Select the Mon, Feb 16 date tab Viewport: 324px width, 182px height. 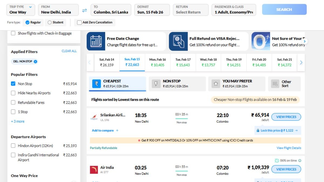158,62
